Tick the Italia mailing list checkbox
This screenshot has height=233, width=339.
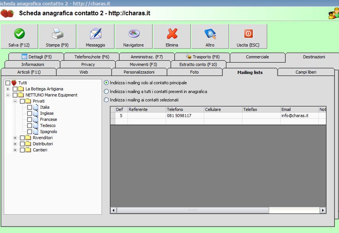[30, 107]
